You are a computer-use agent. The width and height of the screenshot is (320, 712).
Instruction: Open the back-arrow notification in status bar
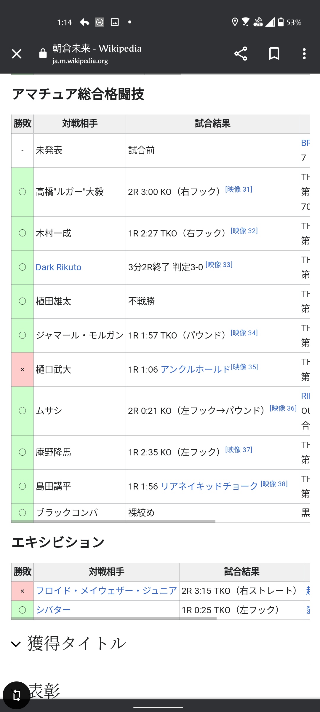pyautogui.click(x=84, y=22)
